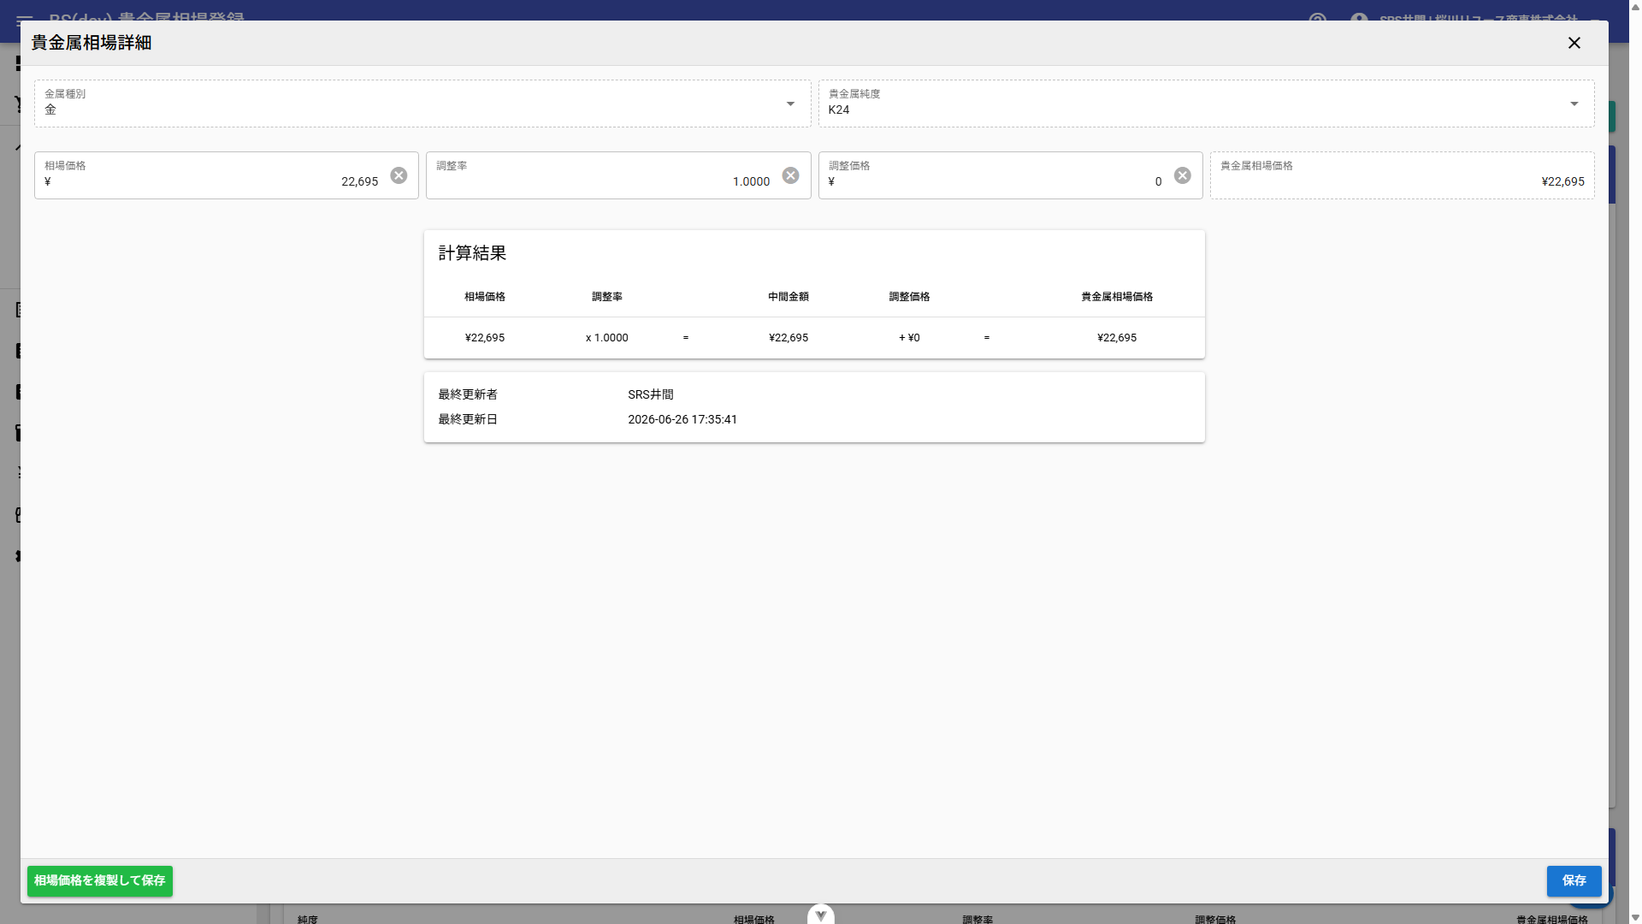1642x924 pixels.
Task: Click the read-only 貴金属相場価格 field
Action: [x=1402, y=175]
